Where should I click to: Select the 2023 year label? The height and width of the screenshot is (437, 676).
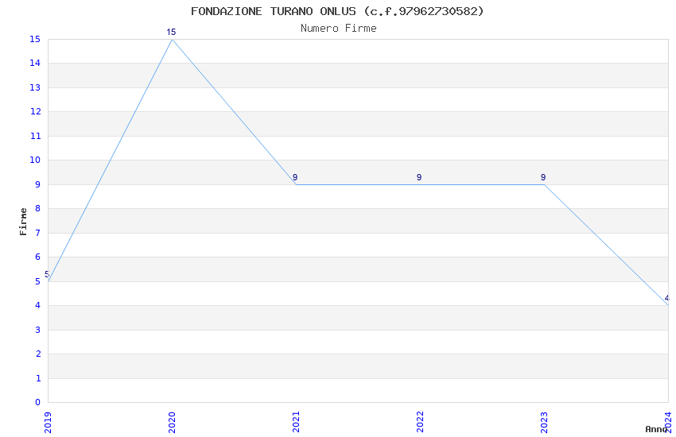pyautogui.click(x=544, y=422)
